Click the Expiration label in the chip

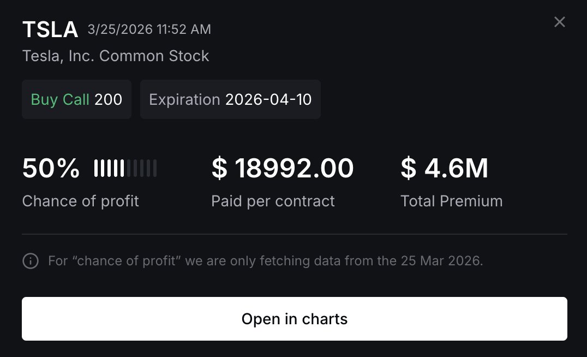(x=184, y=99)
